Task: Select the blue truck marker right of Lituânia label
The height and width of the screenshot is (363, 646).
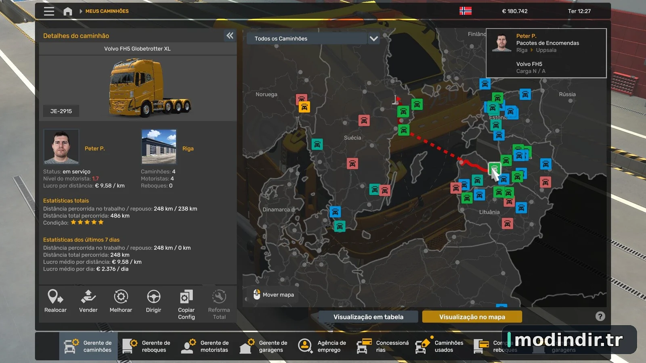Action: click(x=521, y=208)
